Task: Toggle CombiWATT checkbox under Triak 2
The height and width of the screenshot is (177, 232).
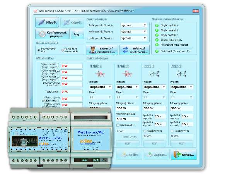Action: tap(118, 125)
